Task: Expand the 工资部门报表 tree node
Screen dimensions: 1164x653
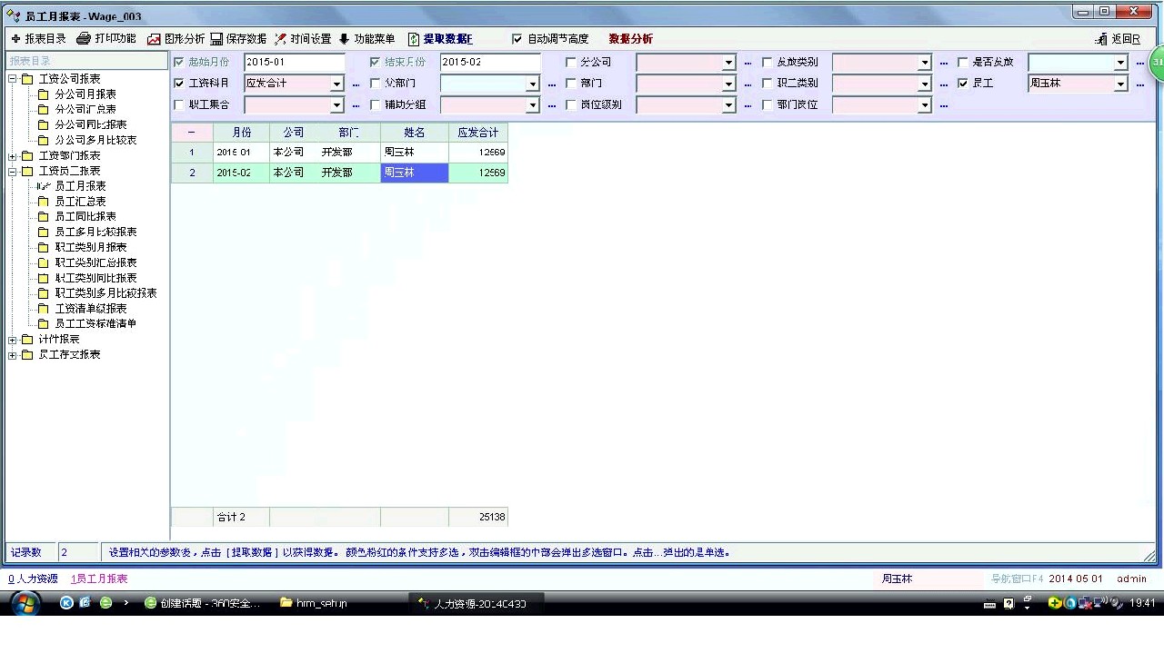Action: click(13, 156)
